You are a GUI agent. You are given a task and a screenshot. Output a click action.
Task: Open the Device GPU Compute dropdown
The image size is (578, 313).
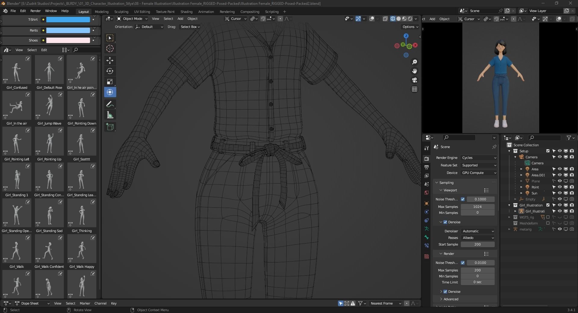coord(479,173)
